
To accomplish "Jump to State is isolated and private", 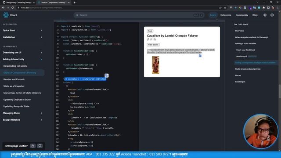I will coord(248,69).
